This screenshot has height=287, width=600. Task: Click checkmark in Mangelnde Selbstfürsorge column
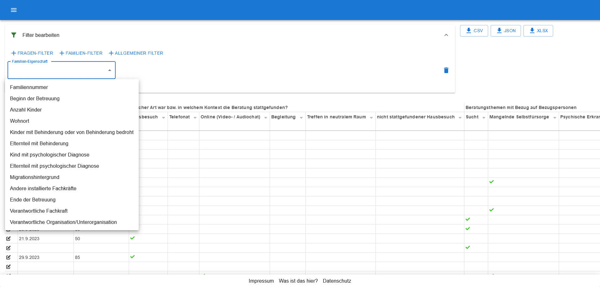pos(491,182)
